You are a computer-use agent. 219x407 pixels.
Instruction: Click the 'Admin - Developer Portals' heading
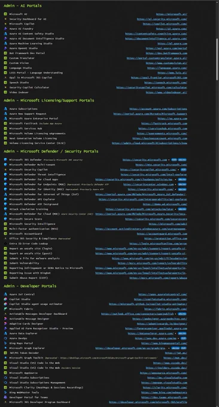pyautogui.click(x=30, y=286)
